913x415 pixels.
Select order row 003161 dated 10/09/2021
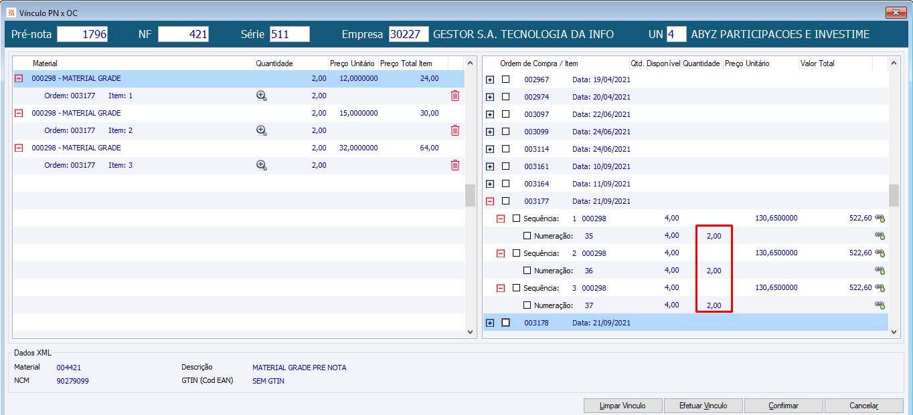[x=685, y=166]
